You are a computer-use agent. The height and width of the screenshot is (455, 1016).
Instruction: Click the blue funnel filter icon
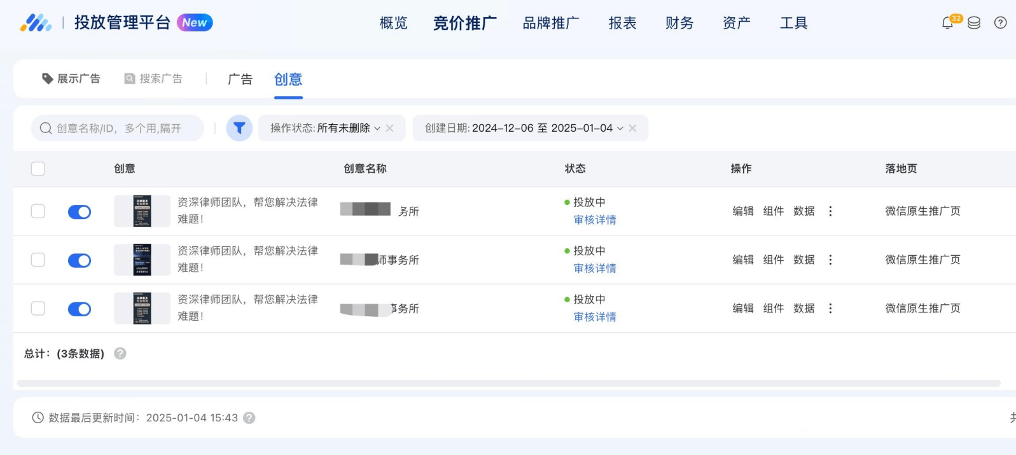[x=239, y=129]
